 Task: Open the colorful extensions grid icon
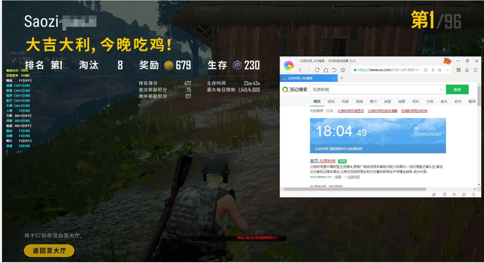(458, 70)
